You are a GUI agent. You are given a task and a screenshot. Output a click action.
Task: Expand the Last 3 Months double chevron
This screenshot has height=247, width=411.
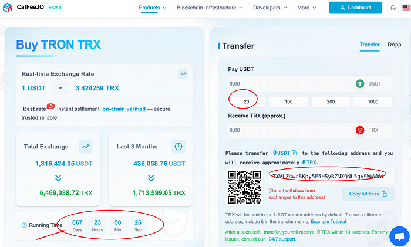[151, 178]
